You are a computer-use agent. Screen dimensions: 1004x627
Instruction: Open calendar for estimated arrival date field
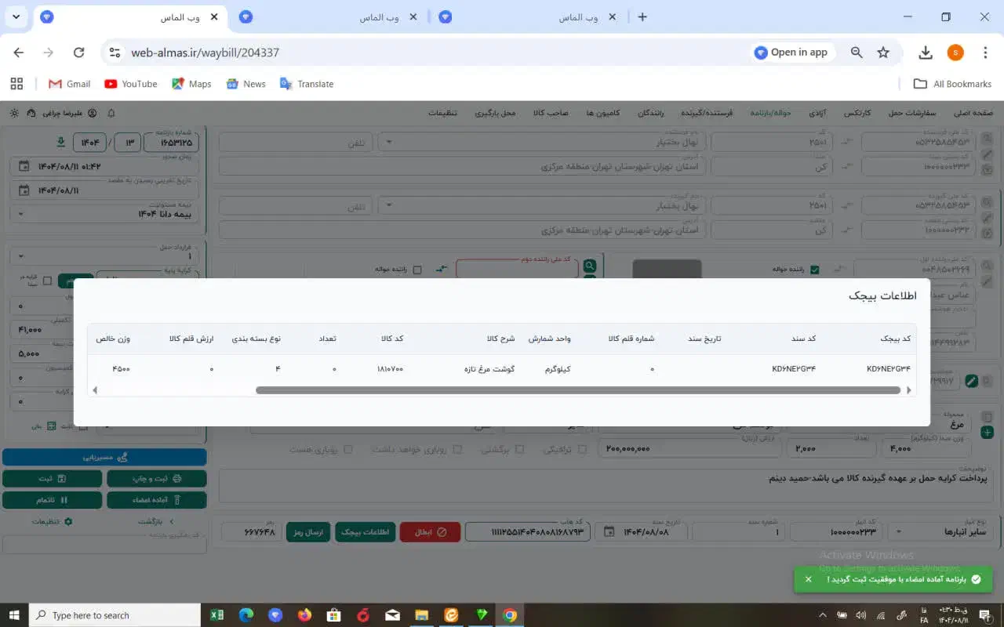pos(24,190)
